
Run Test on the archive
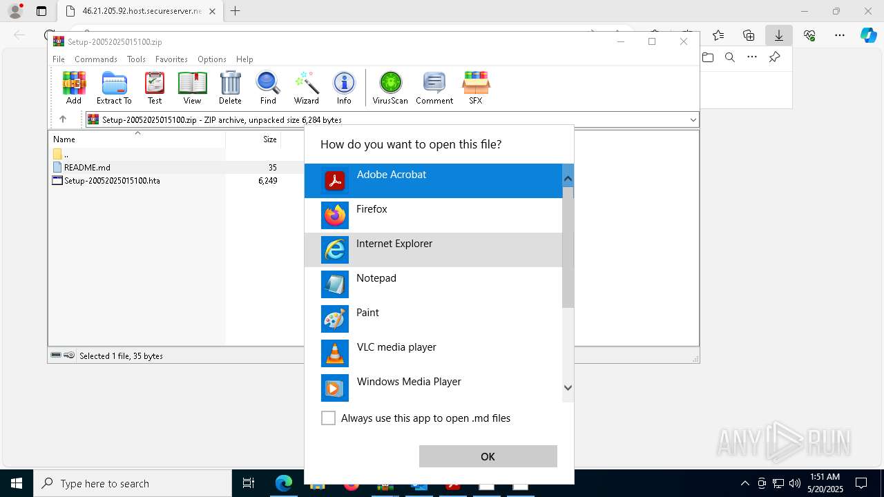click(155, 88)
